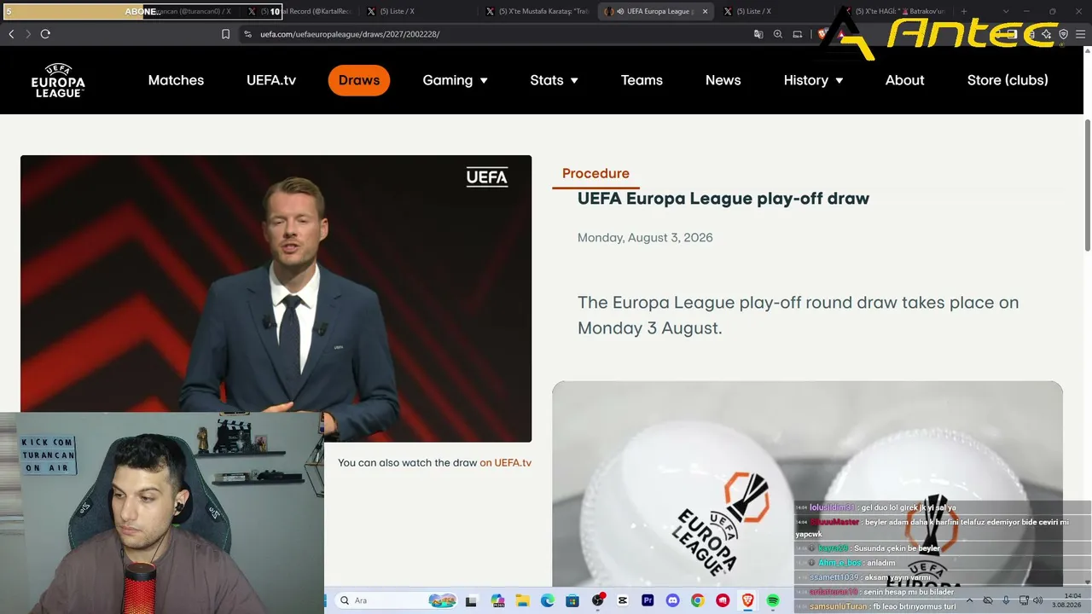Viewport: 1092px width, 614px height.
Task: Open Spotify from taskbar
Action: [773, 600]
